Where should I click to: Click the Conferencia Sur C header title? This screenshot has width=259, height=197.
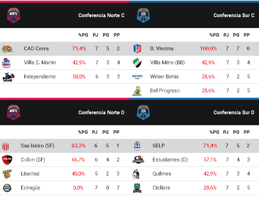(x=234, y=15)
